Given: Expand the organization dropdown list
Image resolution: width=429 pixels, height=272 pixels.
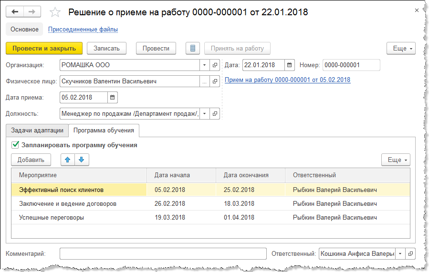Looking at the screenshot, I should [204, 65].
